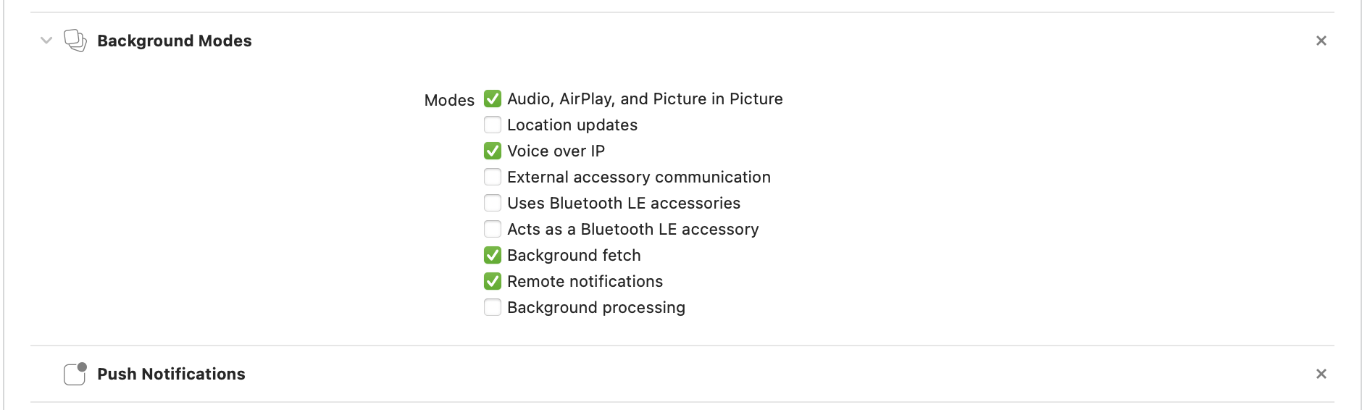Click the Voice over IP label text
This screenshot has height=410, width=1362.
click(556, 151)
